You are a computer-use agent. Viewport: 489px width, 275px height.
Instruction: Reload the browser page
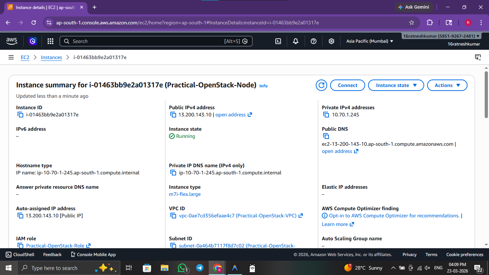34,23
